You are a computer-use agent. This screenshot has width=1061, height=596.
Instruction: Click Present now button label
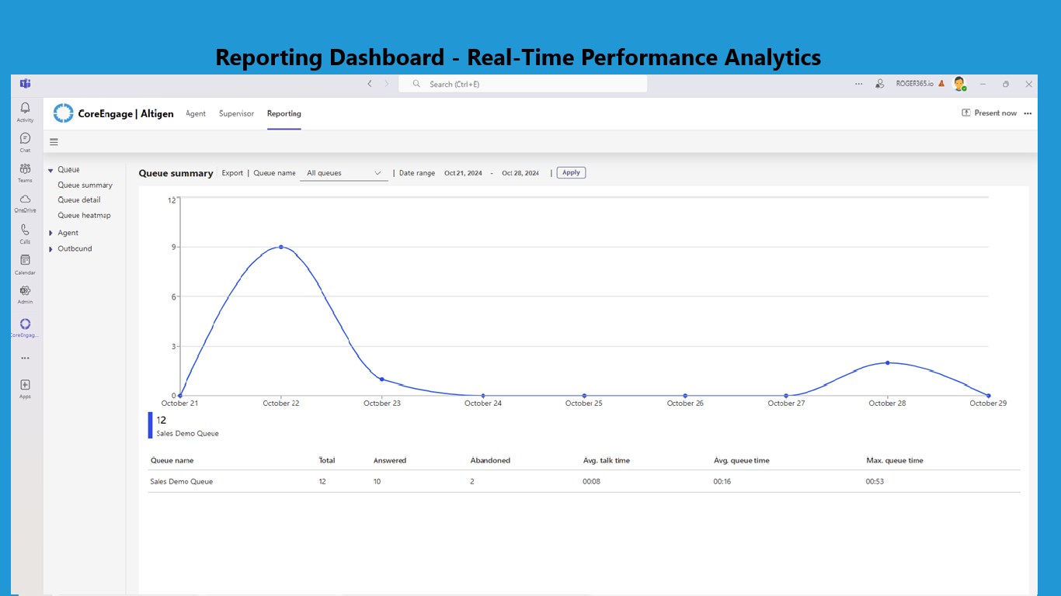tap(995, 113)
